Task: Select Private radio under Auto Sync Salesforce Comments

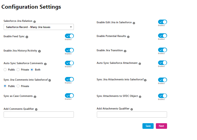Action: coord(18,70)
